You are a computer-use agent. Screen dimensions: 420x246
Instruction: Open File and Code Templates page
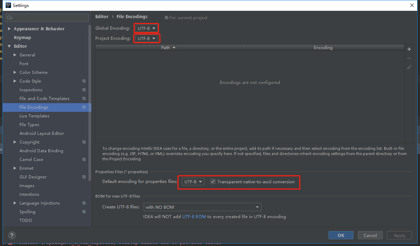[x=45, y=98]
